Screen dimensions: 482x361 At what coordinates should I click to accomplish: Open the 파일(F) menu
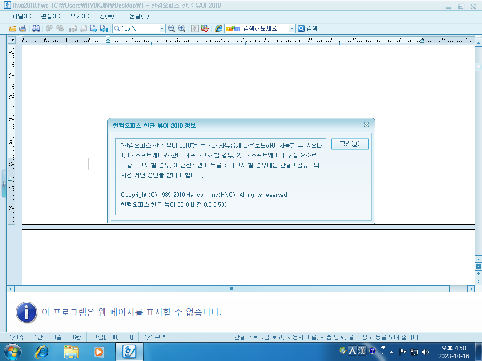(22, 16)
